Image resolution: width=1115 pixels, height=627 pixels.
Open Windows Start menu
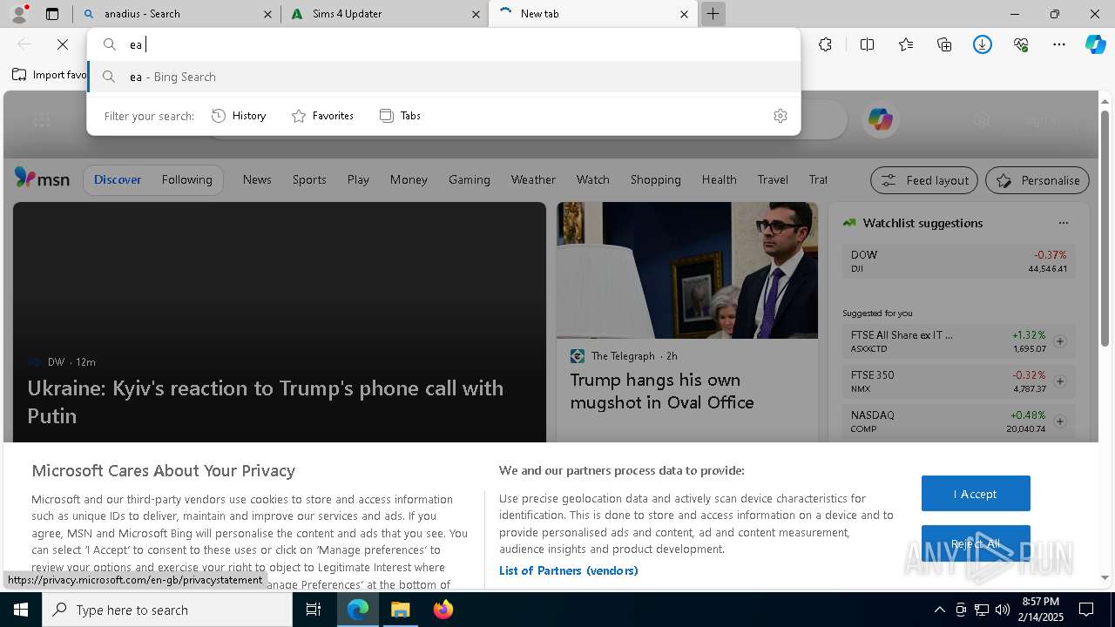[x=21, y=610]
